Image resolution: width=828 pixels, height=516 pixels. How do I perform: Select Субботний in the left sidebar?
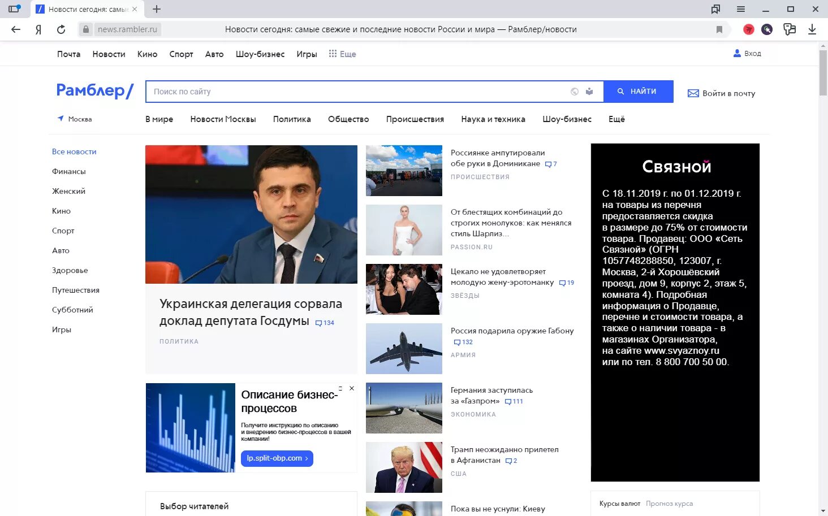click(x=72, y=310)
